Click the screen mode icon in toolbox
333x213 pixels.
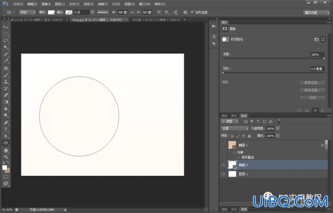tap(6, 183)
